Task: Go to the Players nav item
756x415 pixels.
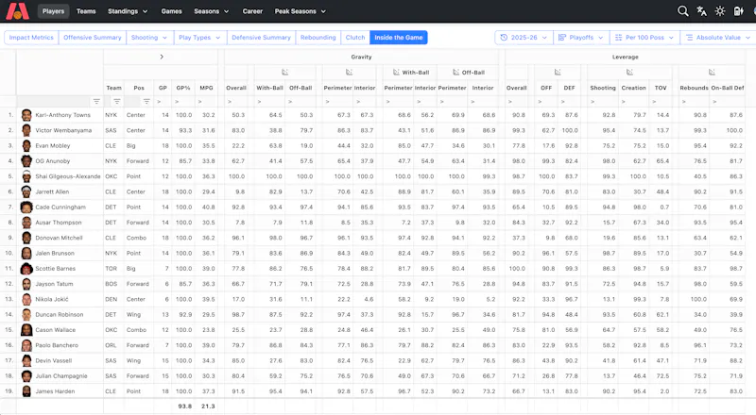Action: 53,11
